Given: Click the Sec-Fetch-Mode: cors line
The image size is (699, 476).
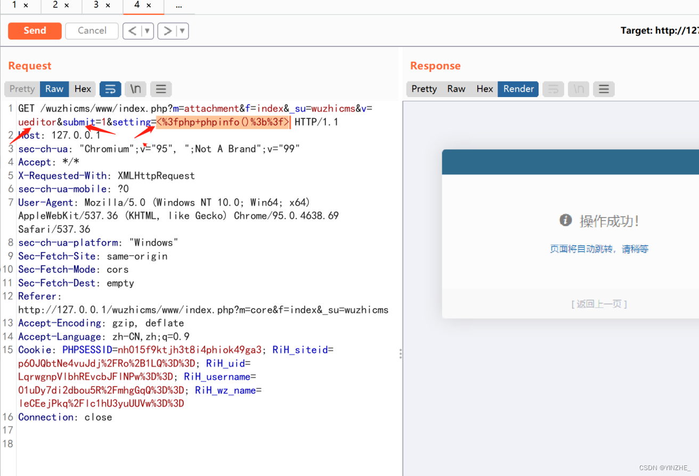Looking at the screenshot, I should click(74, 270).
